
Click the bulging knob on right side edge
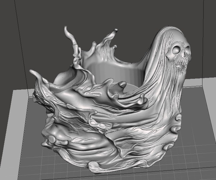point(178,118)
